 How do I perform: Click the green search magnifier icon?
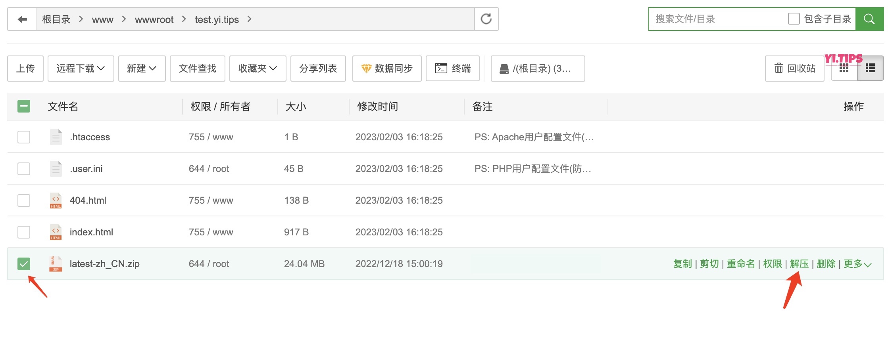(869, 19)
